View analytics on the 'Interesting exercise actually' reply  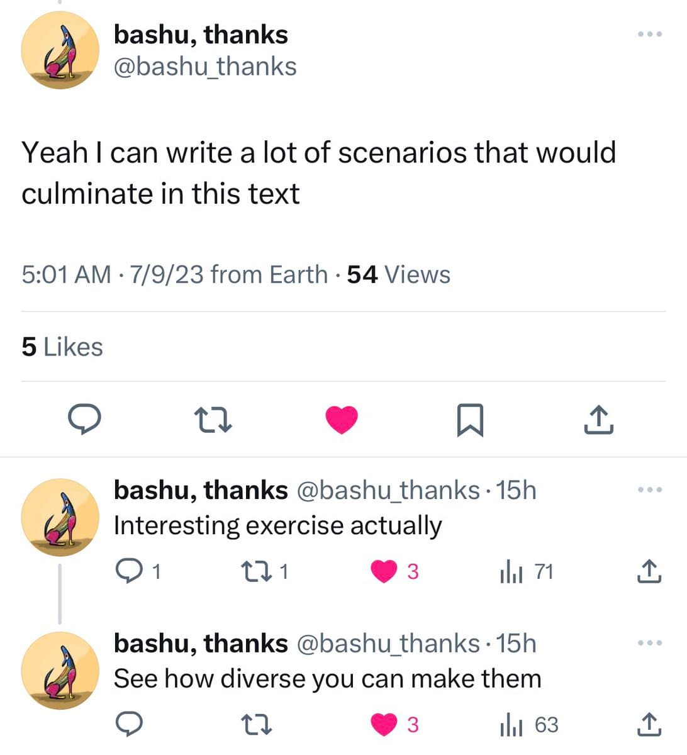click(x=513, y=570)
